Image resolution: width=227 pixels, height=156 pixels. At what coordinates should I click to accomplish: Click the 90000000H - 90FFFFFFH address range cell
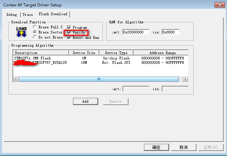pos(162,62)
